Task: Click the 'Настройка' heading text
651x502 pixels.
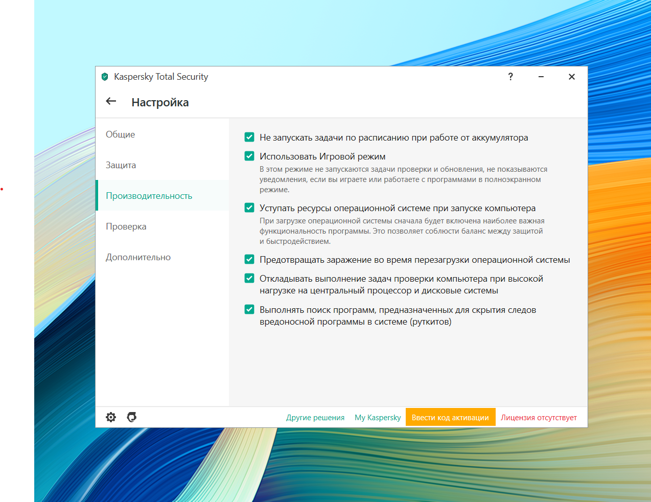Action: tap(160, 102)
